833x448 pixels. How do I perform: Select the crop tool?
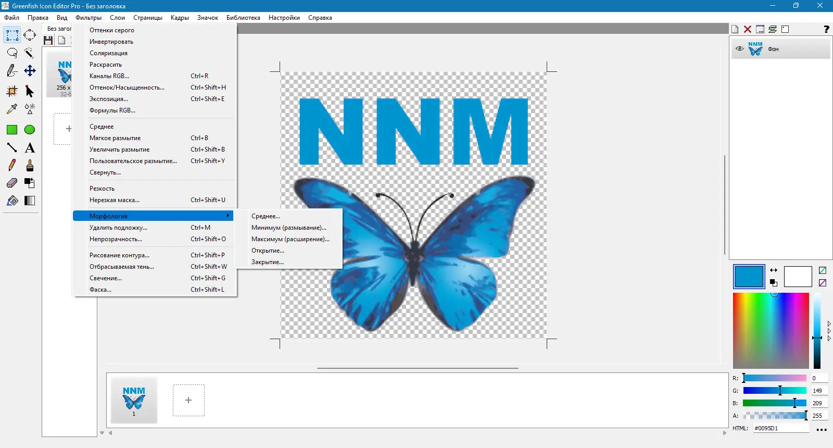tap(12, 91)
